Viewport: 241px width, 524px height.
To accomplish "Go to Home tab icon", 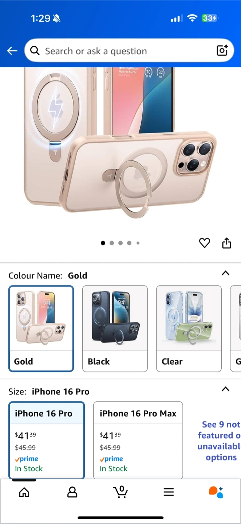I will tap(24, 492).
